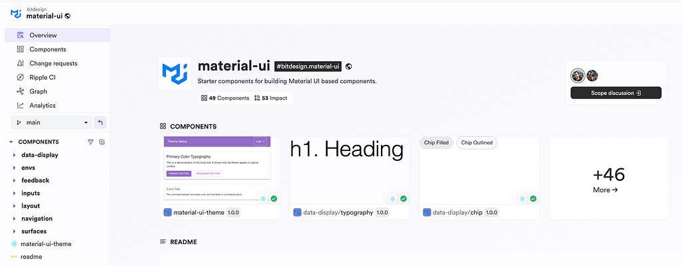Open Scope discussion
This screenshot has height=266, width=682.
pyautogui.click(x=616, y=93)
